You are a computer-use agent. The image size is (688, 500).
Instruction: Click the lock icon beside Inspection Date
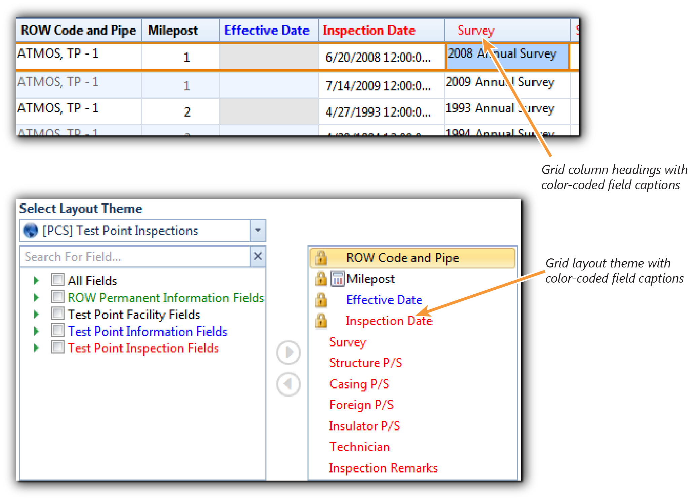tap(321, 321)
